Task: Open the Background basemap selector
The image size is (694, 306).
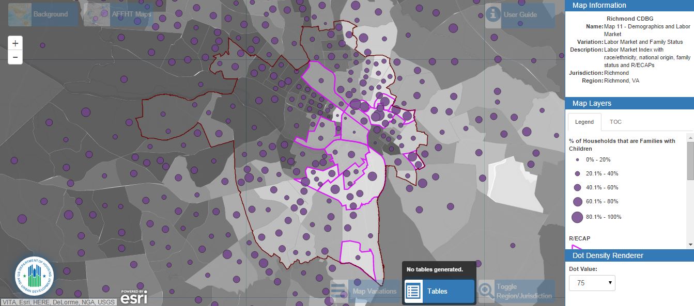Action: pyautogui.click(x=43, y=14)
